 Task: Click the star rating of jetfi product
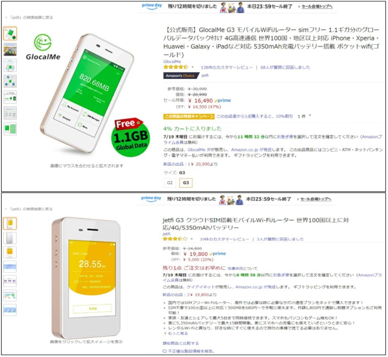175,239
